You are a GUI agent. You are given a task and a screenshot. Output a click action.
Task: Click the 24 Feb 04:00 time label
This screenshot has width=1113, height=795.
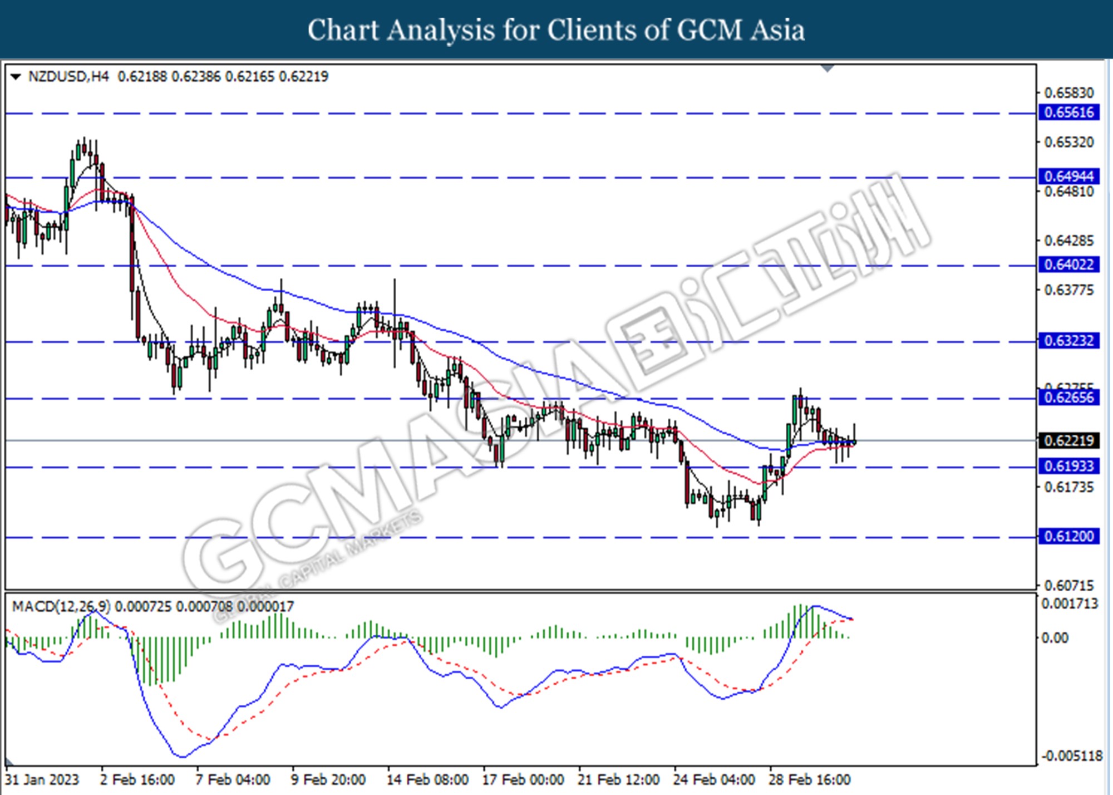point(714,779)
